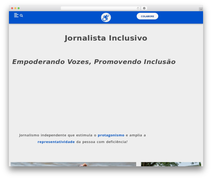Click the browser reload icon
The width and height of the screenshot is (212, 179).
[138, 8]
